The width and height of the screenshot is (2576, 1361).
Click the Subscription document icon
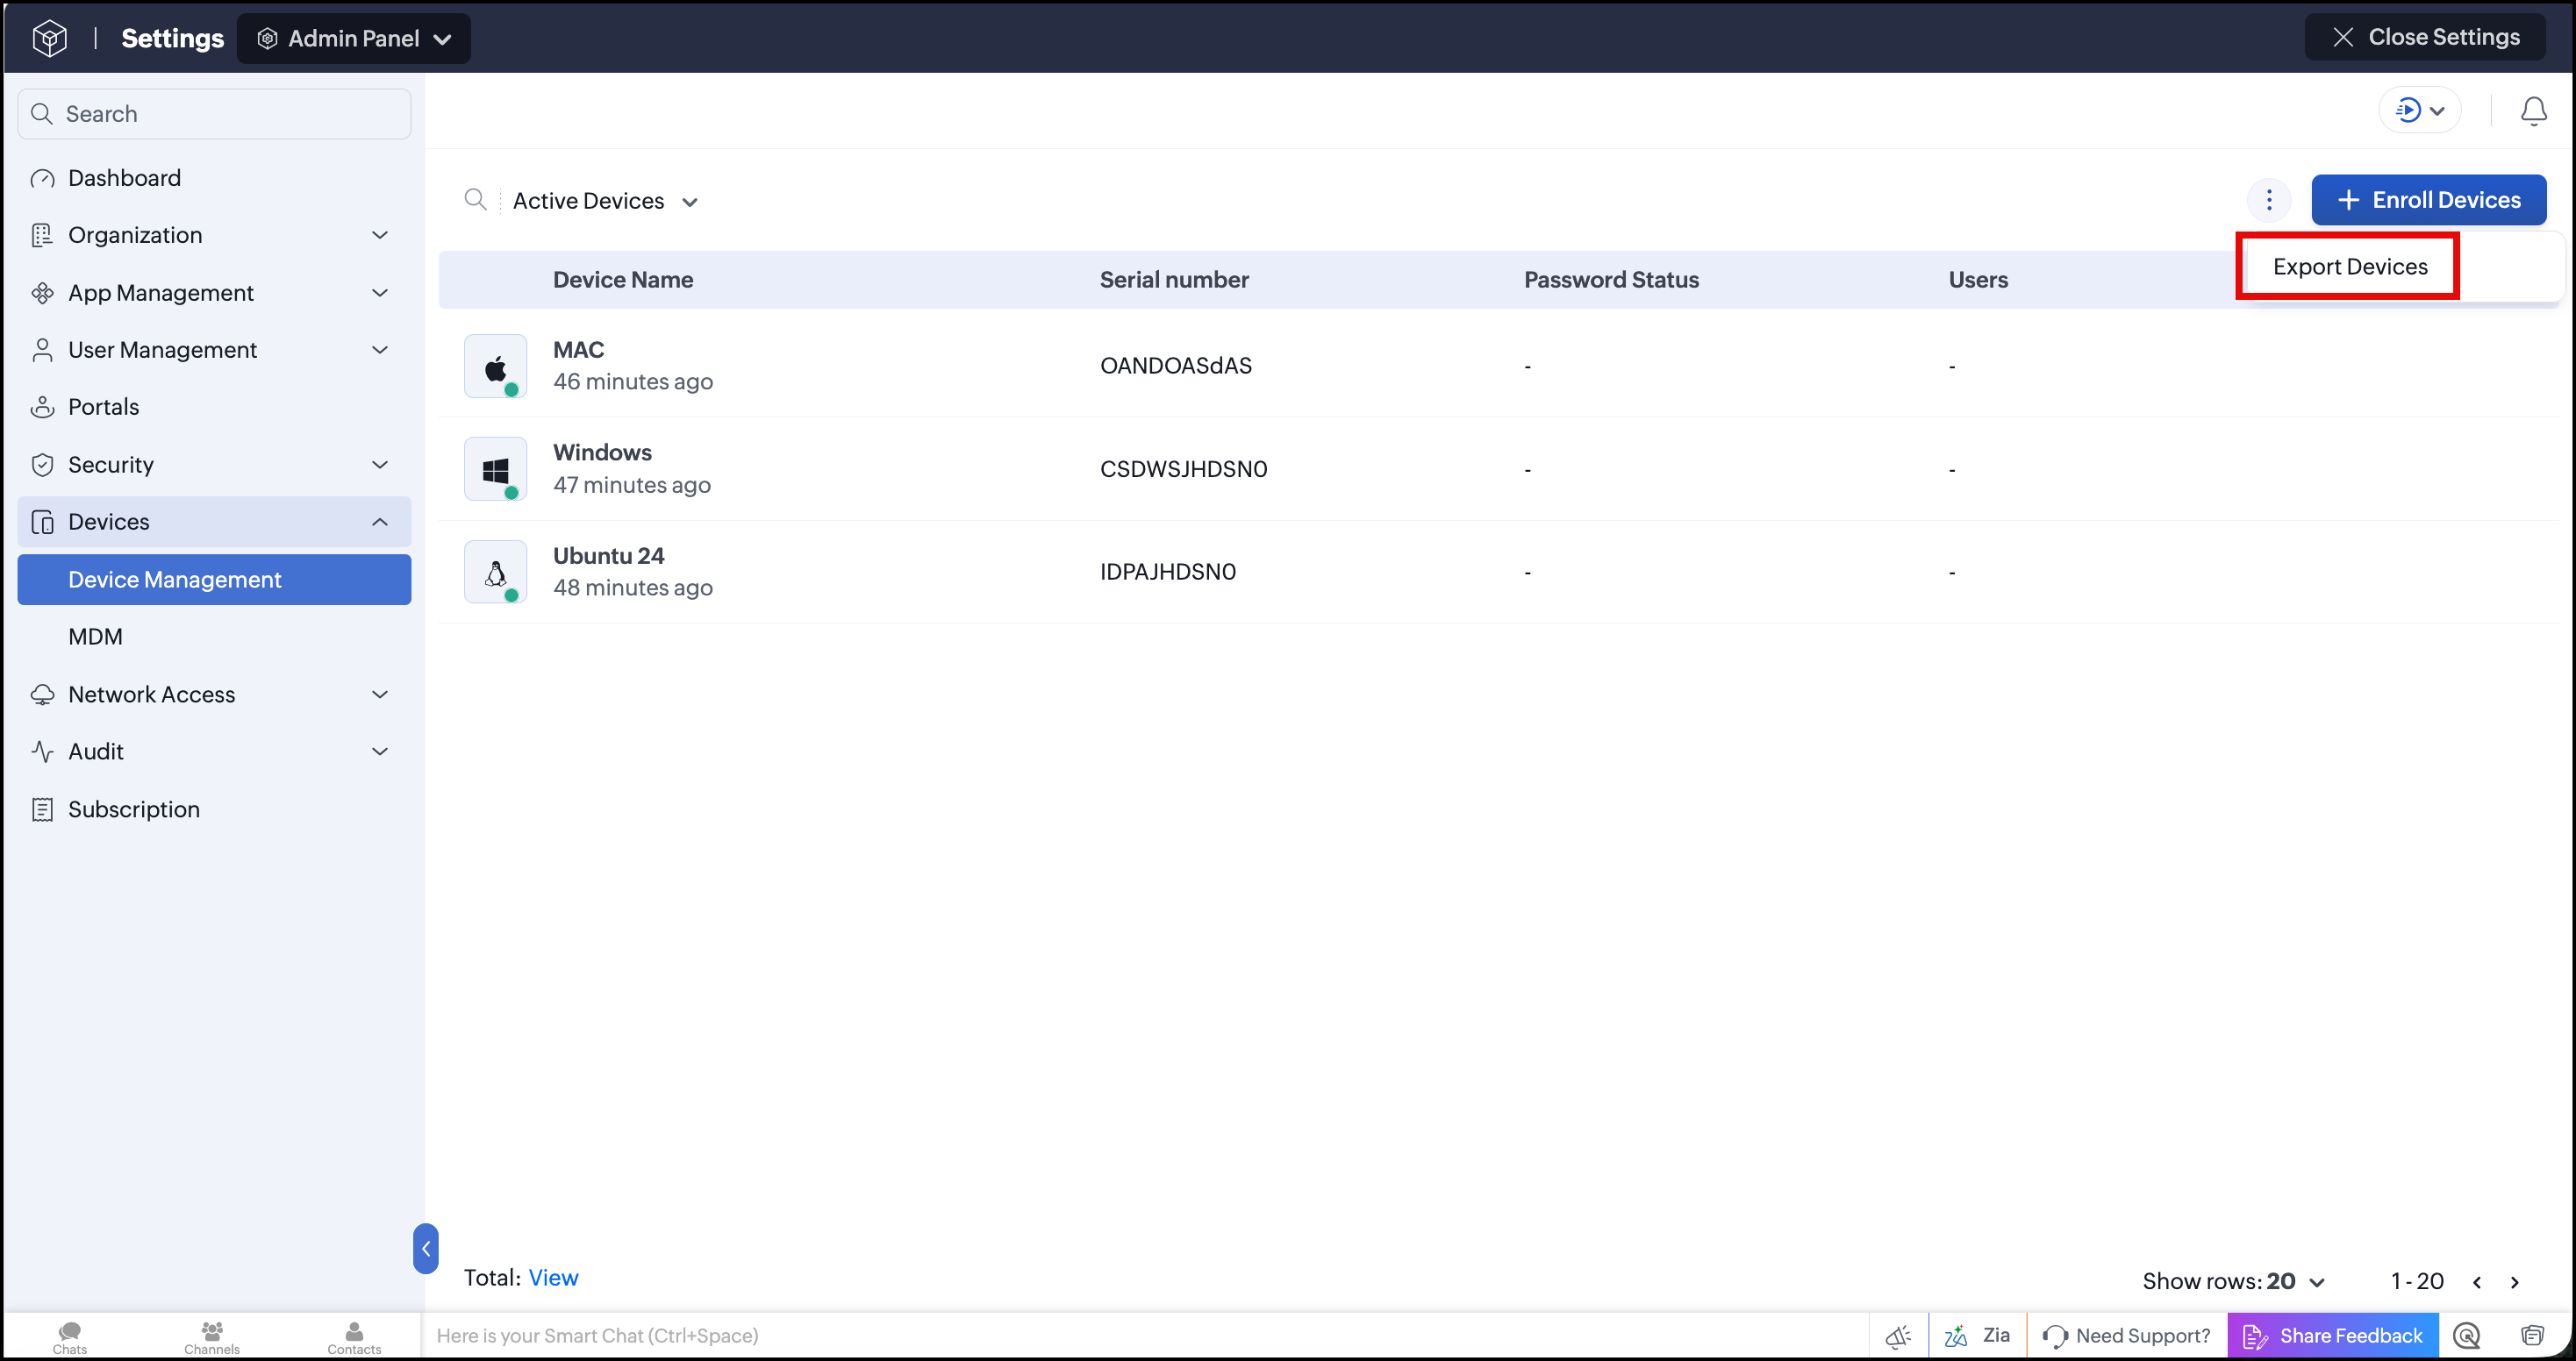point(42,809)
